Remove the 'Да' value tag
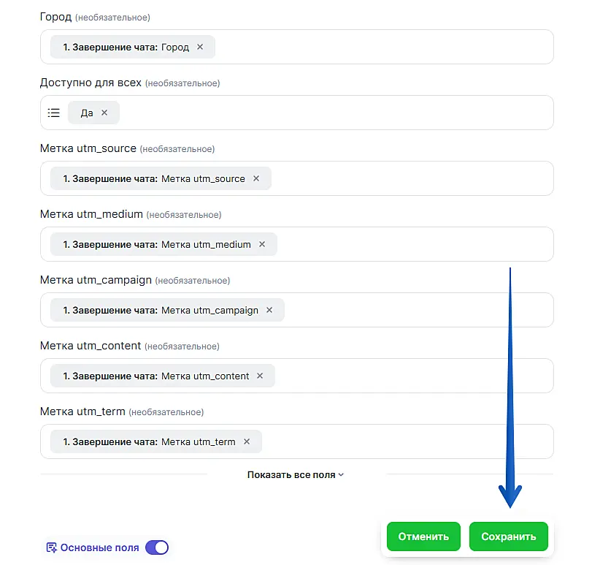The height and width of the screenshot is (565, 592). [104, 113]
